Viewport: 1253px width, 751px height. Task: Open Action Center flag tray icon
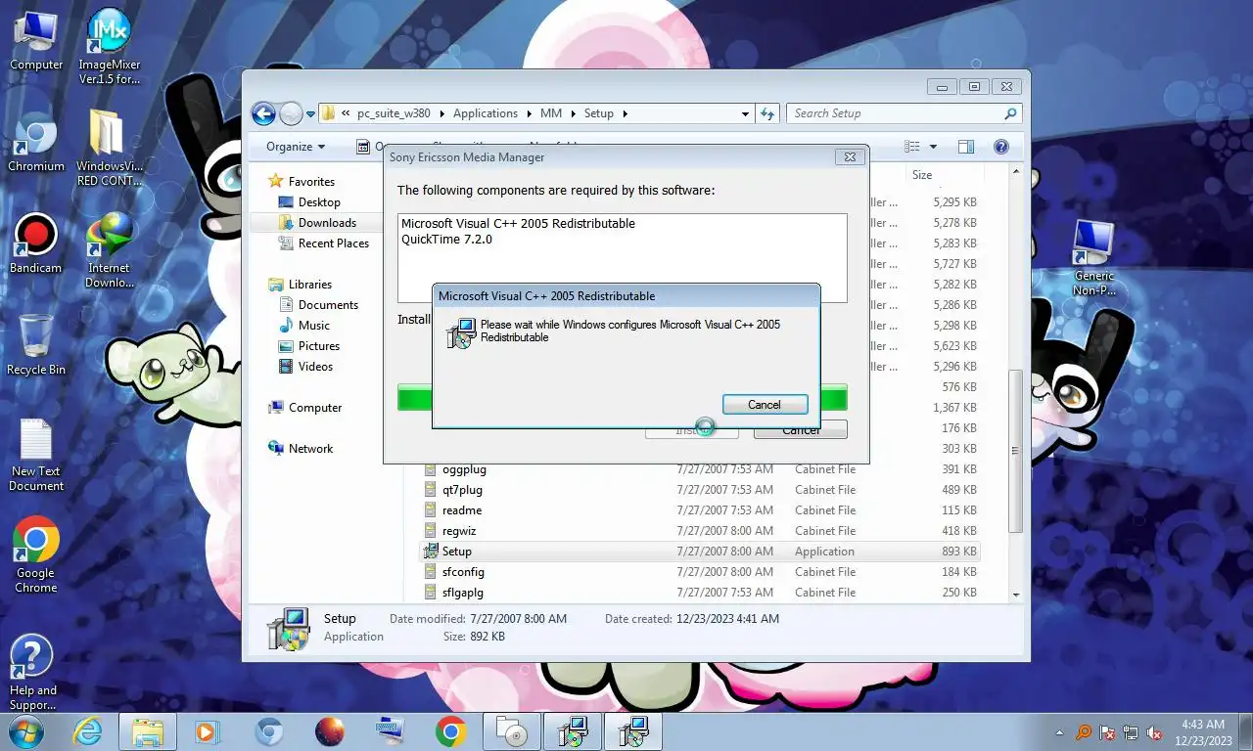[1108, 732]
